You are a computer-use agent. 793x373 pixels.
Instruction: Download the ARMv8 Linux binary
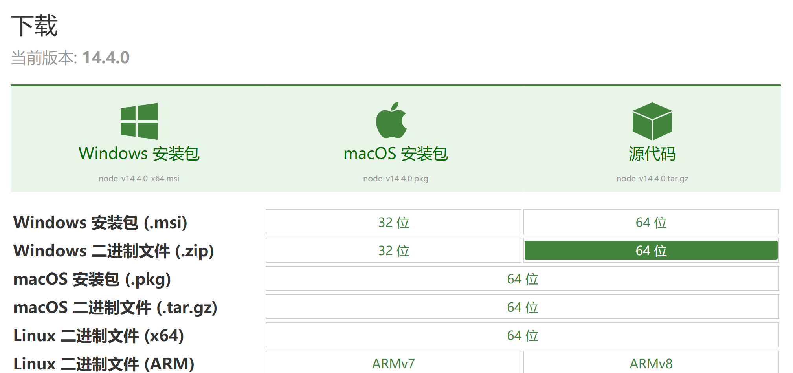point(651,364)
